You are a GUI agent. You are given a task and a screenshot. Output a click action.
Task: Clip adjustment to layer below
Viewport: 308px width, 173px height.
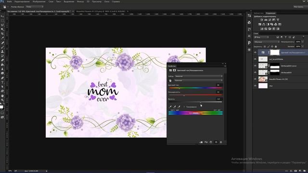click(201, 142)
